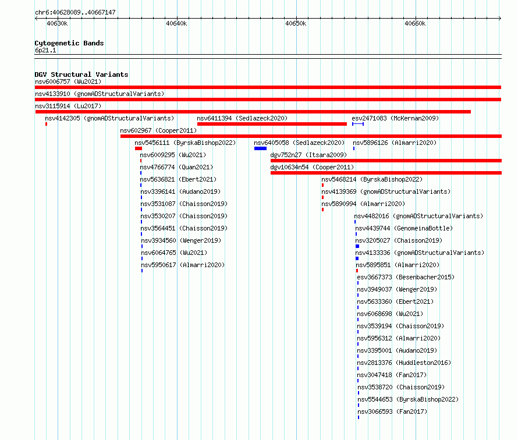Click the 40630k ruler tick label
The width and height of the screenshot is (518, 440).
coord(57,23)
